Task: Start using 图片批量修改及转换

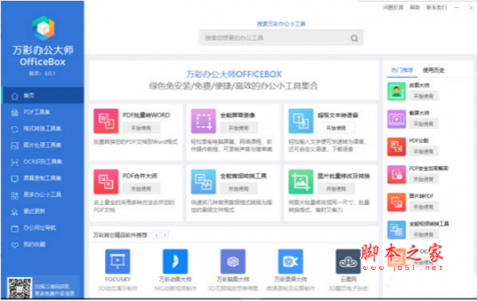Action: [x=336, y=189]
